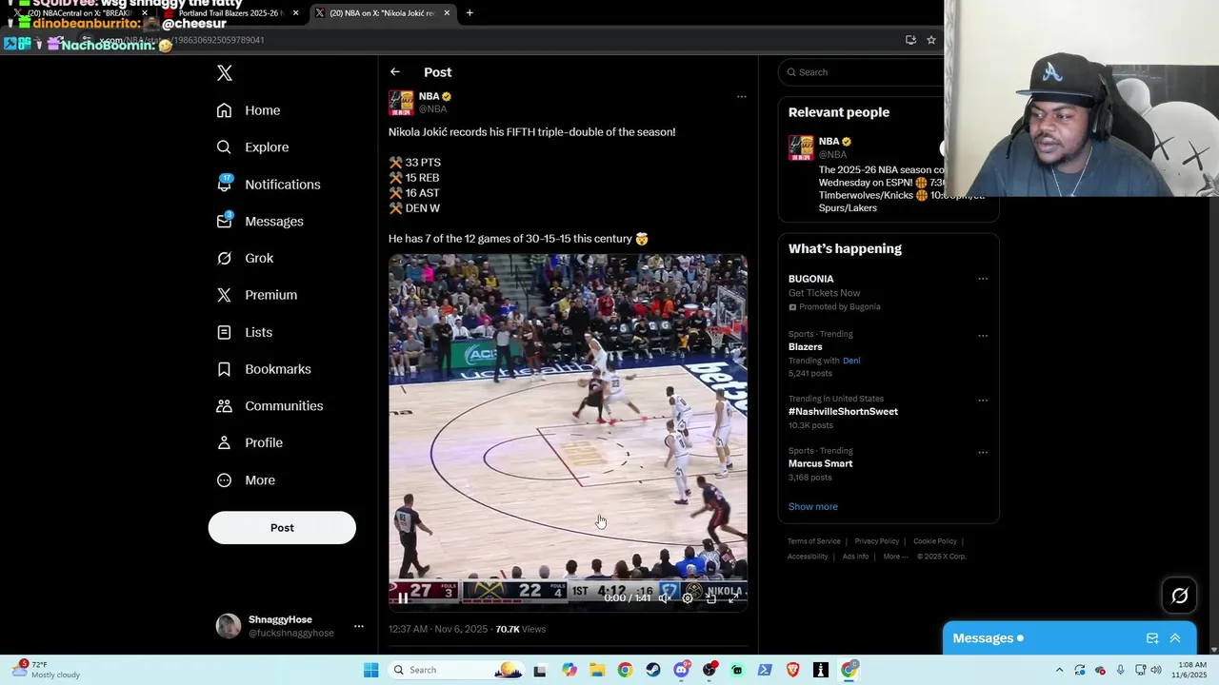Open the #NashvilleShortnSweet trend

pos(843,412)
